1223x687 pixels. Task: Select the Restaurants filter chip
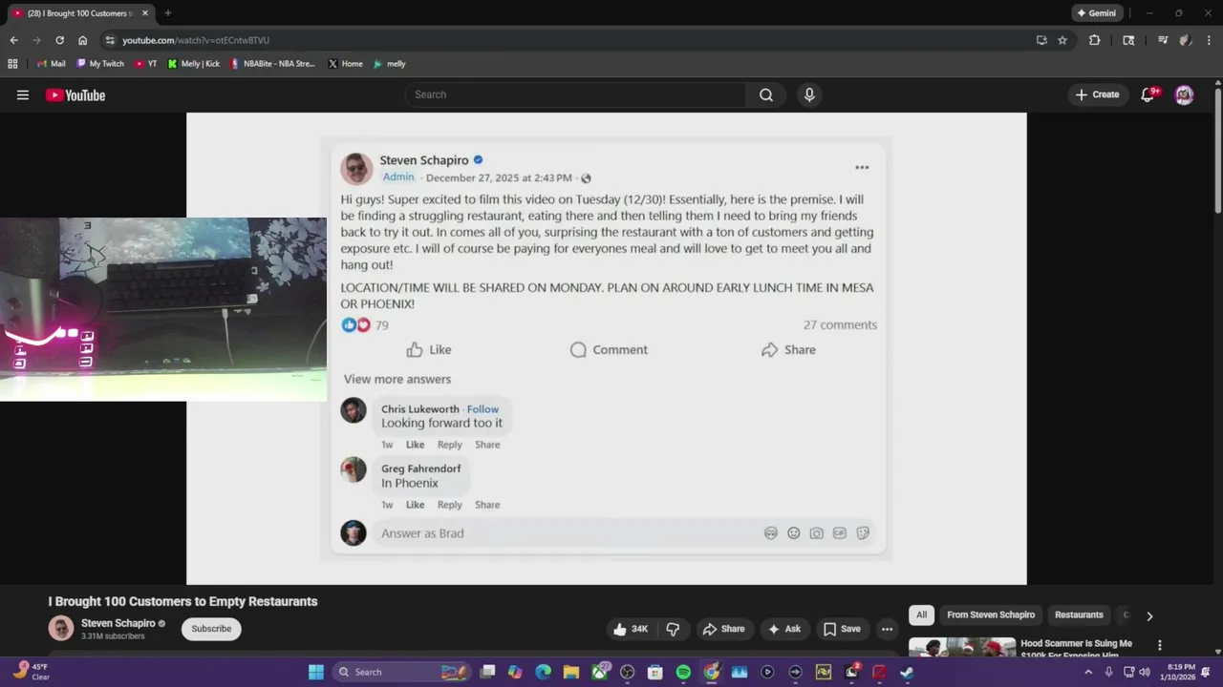(1079, 615)
